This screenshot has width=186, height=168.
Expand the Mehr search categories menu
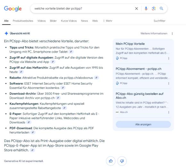(107, 21)
